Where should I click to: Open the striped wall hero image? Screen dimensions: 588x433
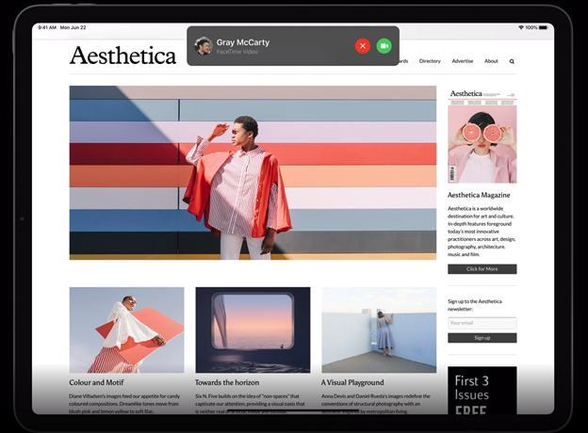[253, 172]
